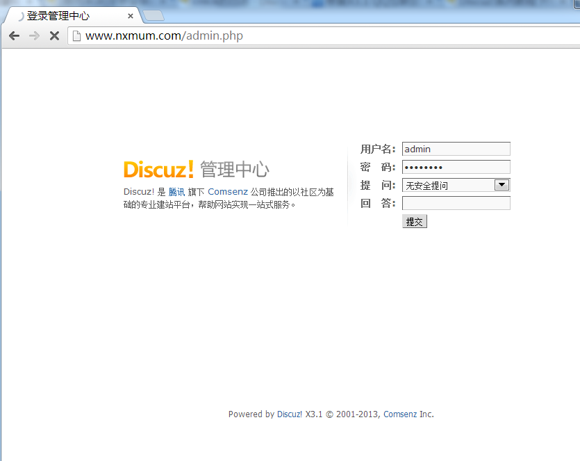Click the 回 答: label
Viewport: 580px width, 461px height.
(378, 203)
